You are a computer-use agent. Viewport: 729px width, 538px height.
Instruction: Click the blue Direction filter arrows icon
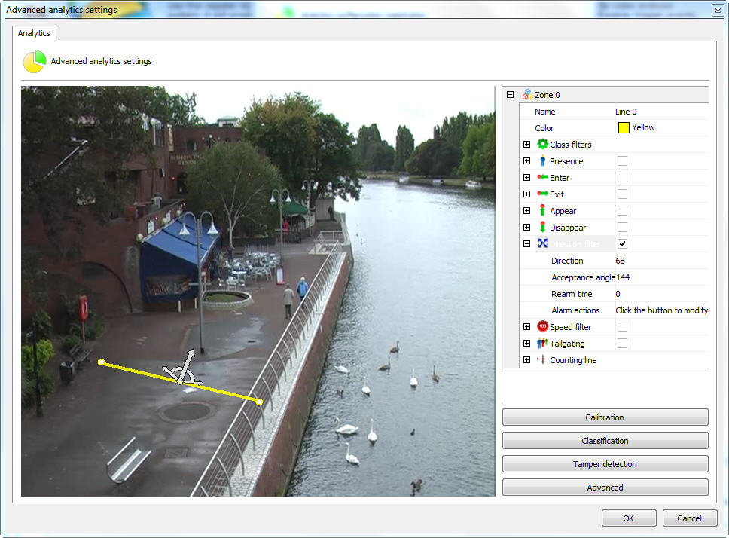pos(542,243)
